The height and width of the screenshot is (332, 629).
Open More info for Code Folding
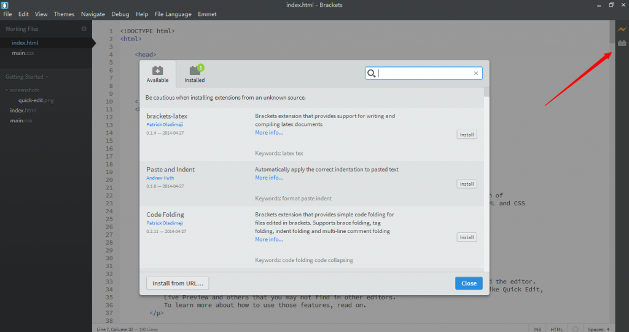click(269, 239)
